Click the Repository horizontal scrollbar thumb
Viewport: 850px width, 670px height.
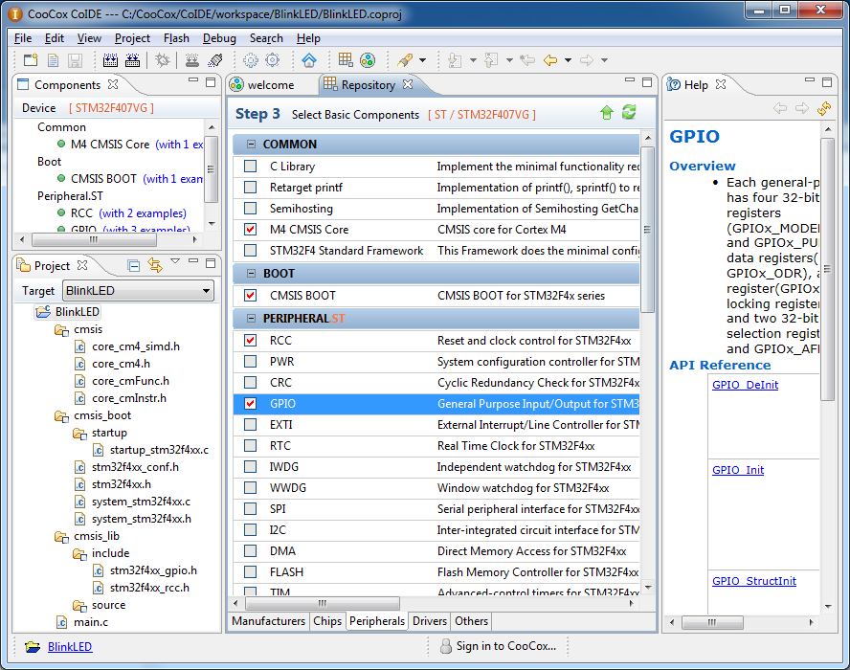pyautogui.click(x=323, y=603)
